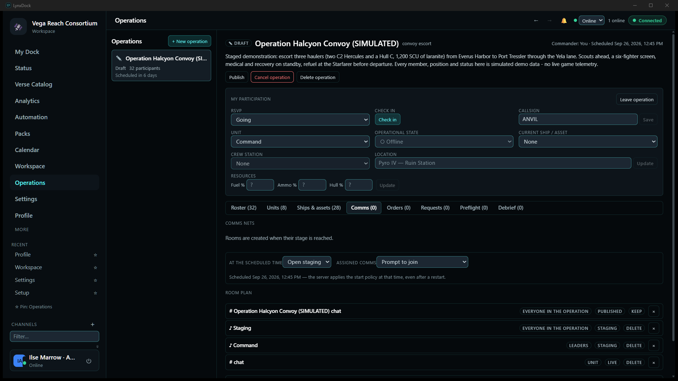Screen dimensions: 678x381
Task: Pin Operations via the Pin link
Action: pyautogui.click(x=34, y=307)
